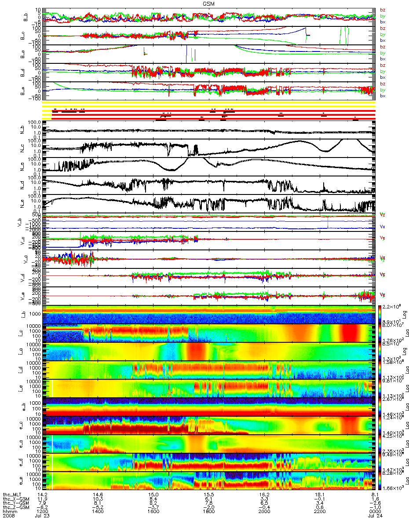The image size is (409, 528).
Task: Select the thc_Z-GSM row label
Action: click(16, 507)
